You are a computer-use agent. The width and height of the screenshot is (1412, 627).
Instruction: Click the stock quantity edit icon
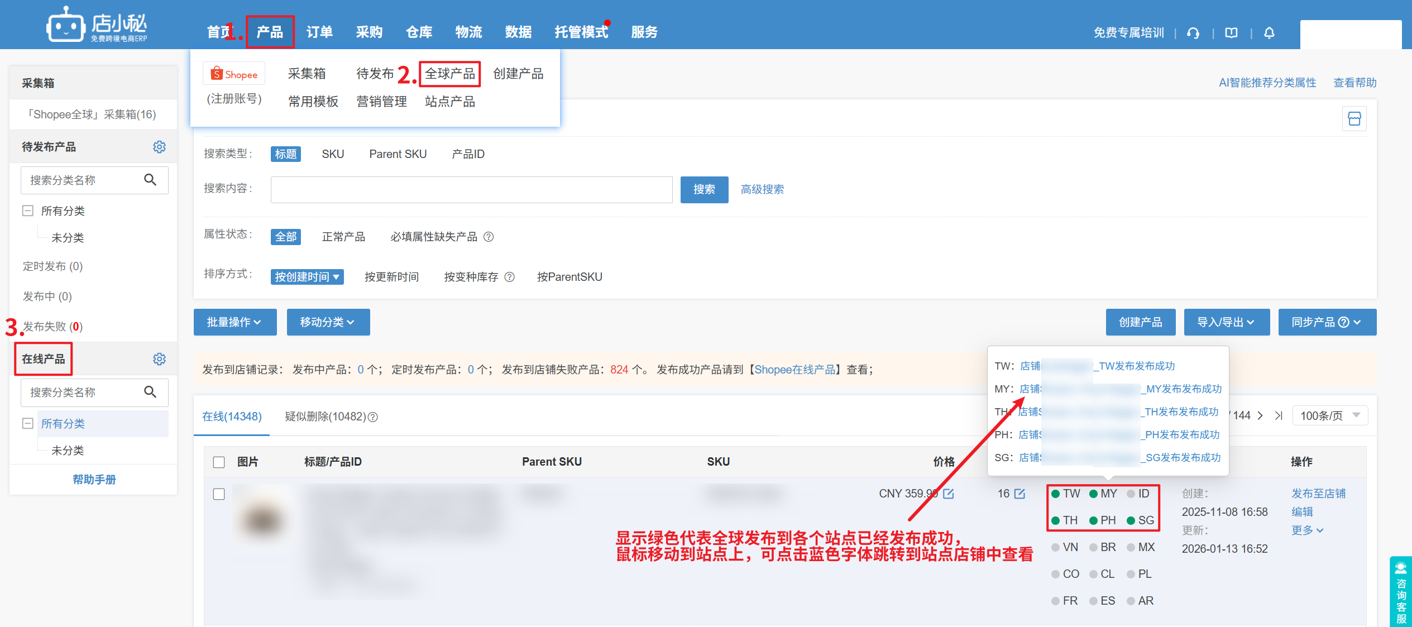pyautogui.click(x=1019, y=494)
